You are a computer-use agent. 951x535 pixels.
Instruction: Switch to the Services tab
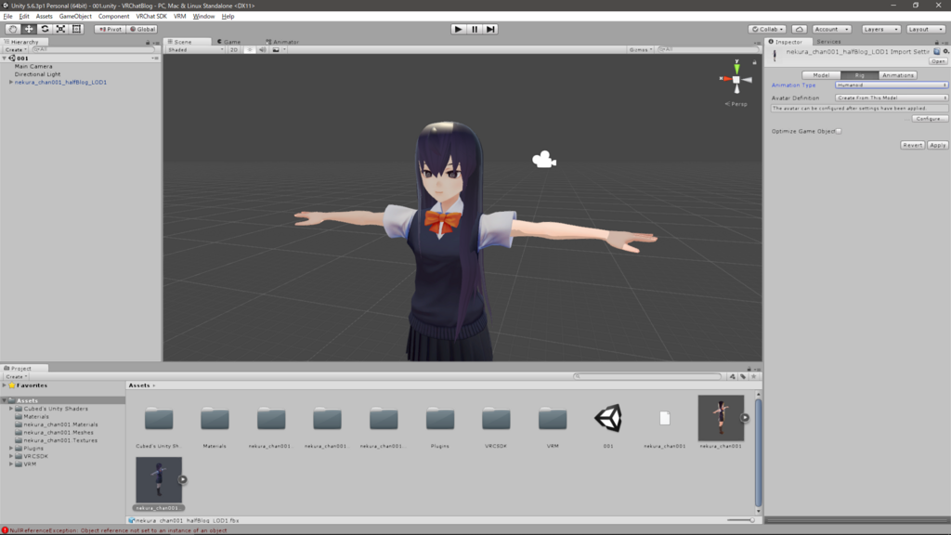(x=827, y=42)
